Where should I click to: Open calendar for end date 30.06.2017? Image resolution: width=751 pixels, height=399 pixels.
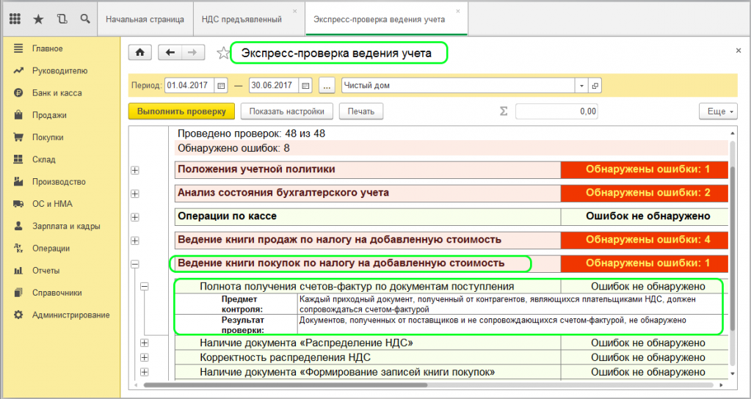point(306,86)
